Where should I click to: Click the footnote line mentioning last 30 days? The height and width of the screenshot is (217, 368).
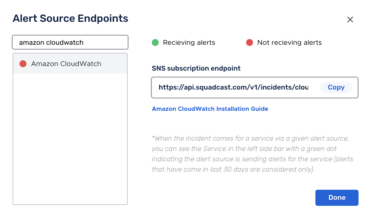233,169
